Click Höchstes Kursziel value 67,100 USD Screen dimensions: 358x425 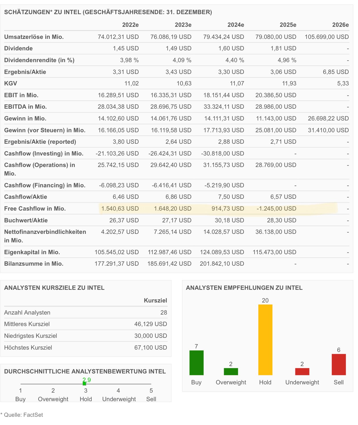(151, 348)
